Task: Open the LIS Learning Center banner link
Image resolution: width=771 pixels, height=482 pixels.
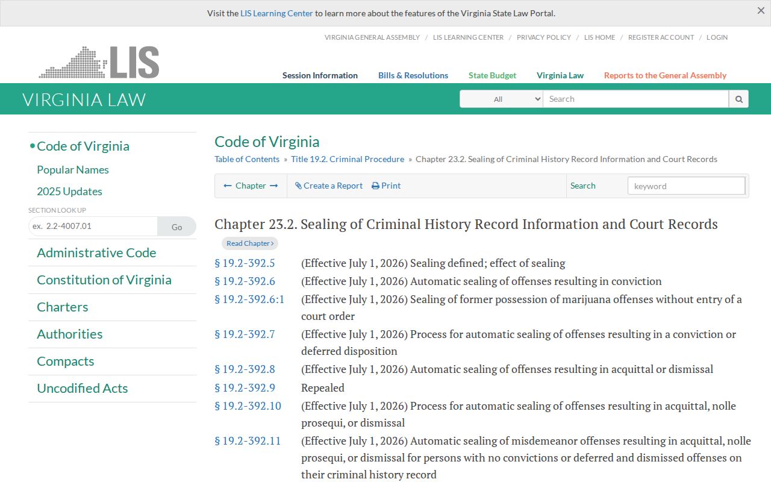Action: (x=276, y=13)
